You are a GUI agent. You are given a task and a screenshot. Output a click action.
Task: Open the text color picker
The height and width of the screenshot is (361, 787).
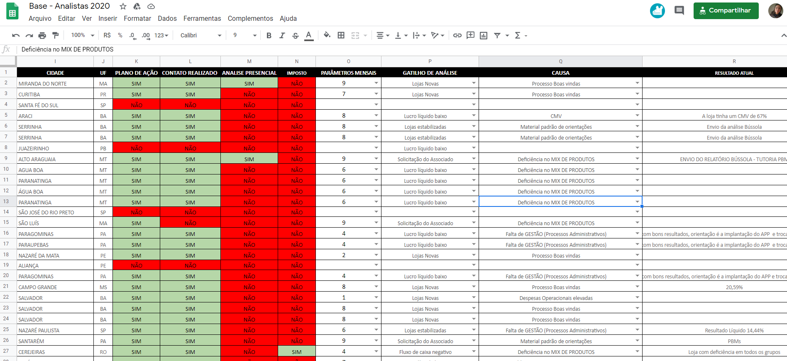click(x=309, y=36)
